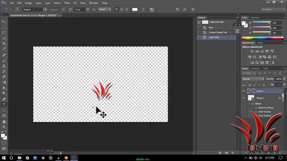Viewport: 287px width, 161px height.
Task: Select the Horizontal Type tool
Action: pyautogui.click(x=4, y=105)
